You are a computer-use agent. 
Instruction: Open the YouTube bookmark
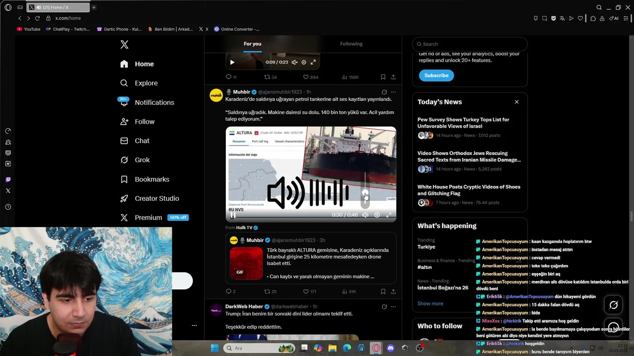click(x=29, y=29)
